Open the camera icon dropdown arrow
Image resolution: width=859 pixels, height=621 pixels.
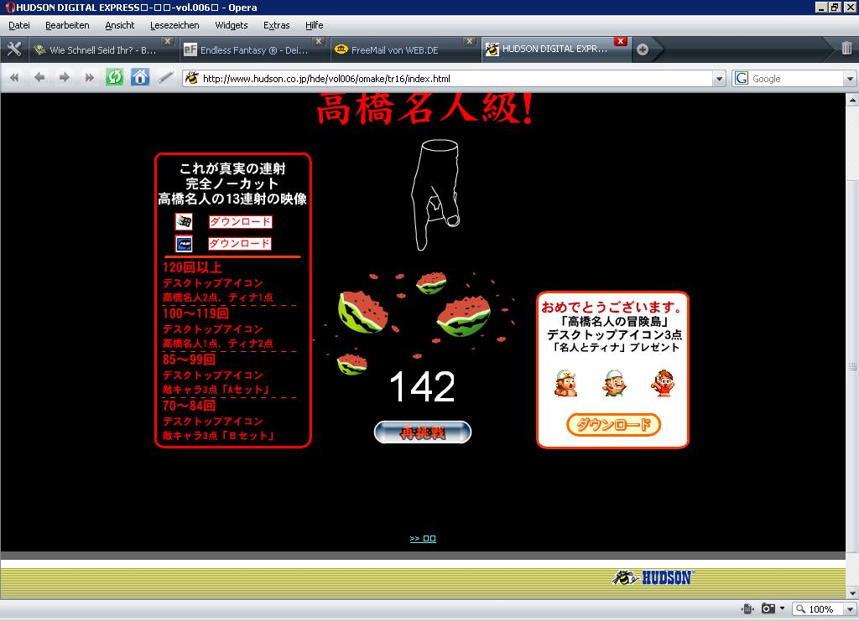782,608
